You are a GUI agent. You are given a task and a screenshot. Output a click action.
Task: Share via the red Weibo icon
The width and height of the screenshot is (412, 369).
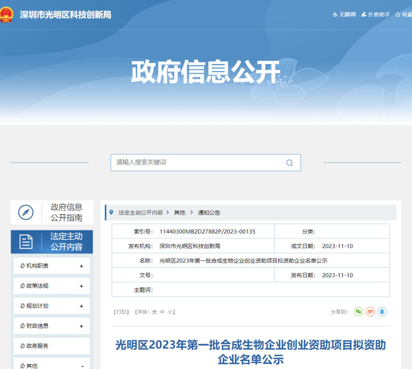pyautogui.click(x=370, y=312)
